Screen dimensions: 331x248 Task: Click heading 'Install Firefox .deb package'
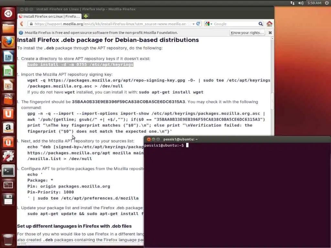[108, 40]
